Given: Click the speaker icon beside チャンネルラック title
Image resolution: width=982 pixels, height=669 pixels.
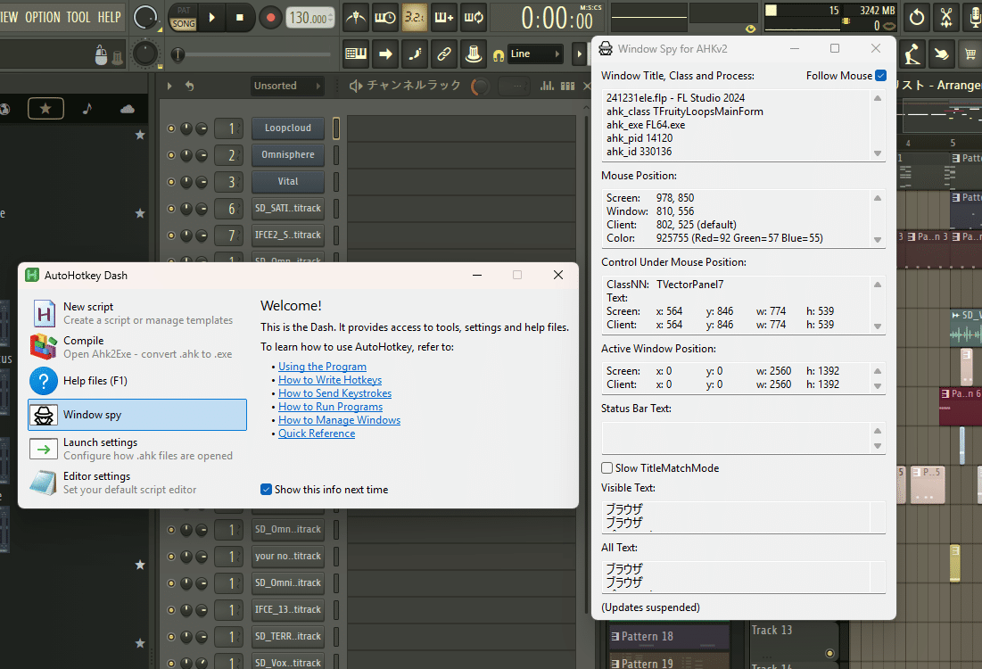Looking at the screenshot, I should click(x=356, y=86).
